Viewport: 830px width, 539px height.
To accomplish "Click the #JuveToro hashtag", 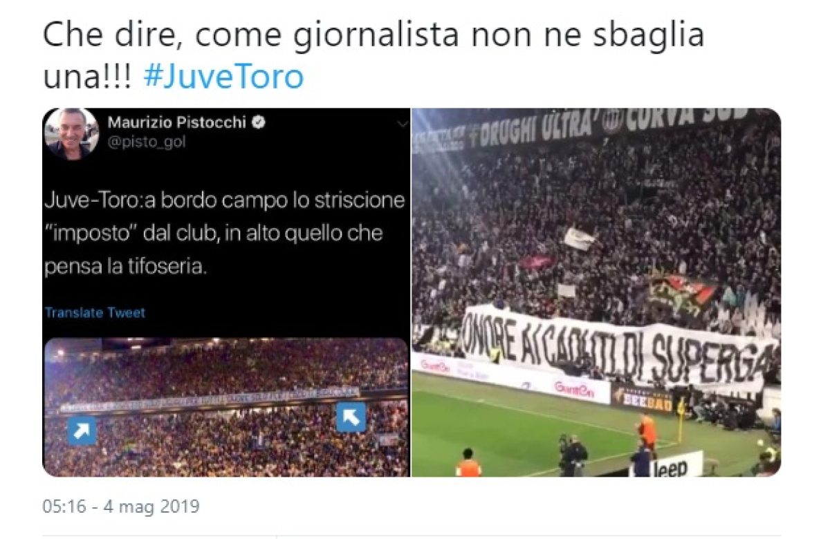I will tap(223, 76).
